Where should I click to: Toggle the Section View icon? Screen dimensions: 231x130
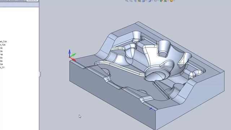139,1
